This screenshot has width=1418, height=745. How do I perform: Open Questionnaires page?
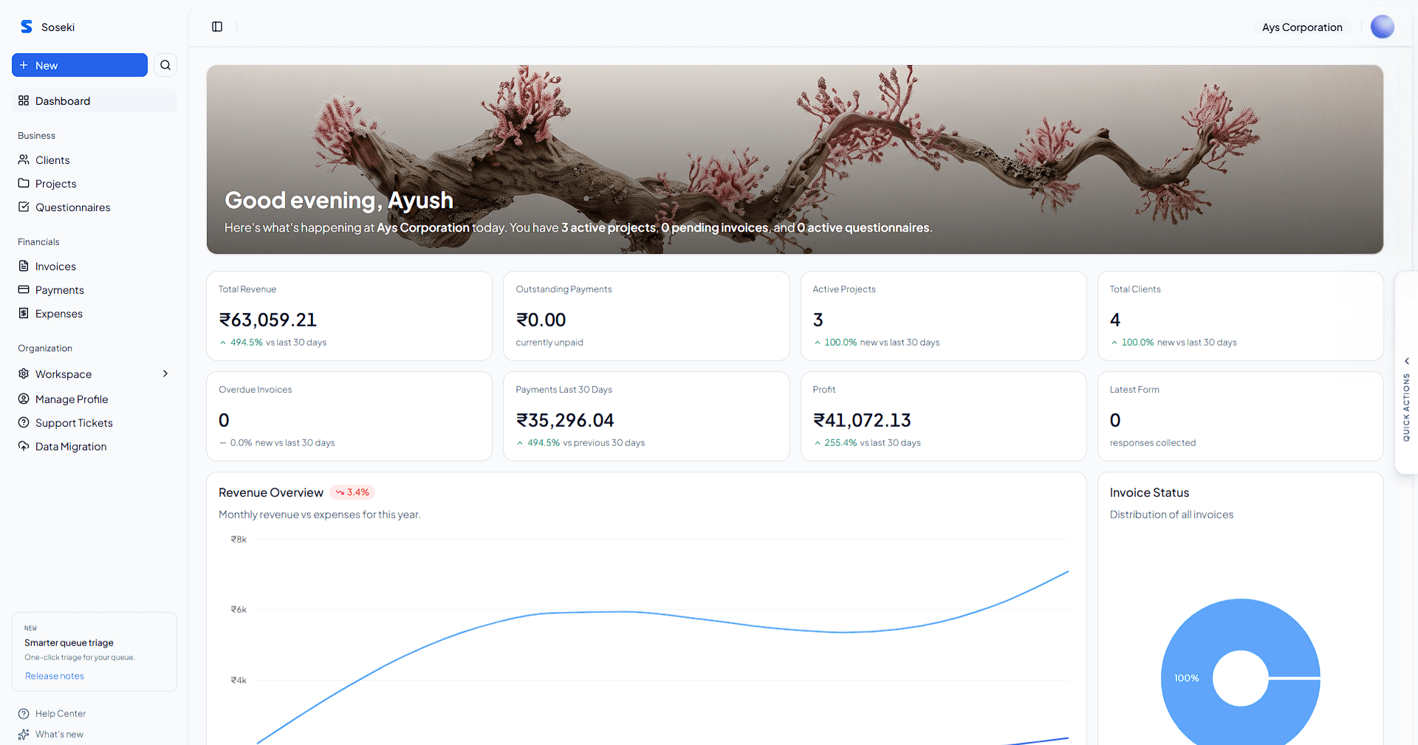tap(95, 207)
